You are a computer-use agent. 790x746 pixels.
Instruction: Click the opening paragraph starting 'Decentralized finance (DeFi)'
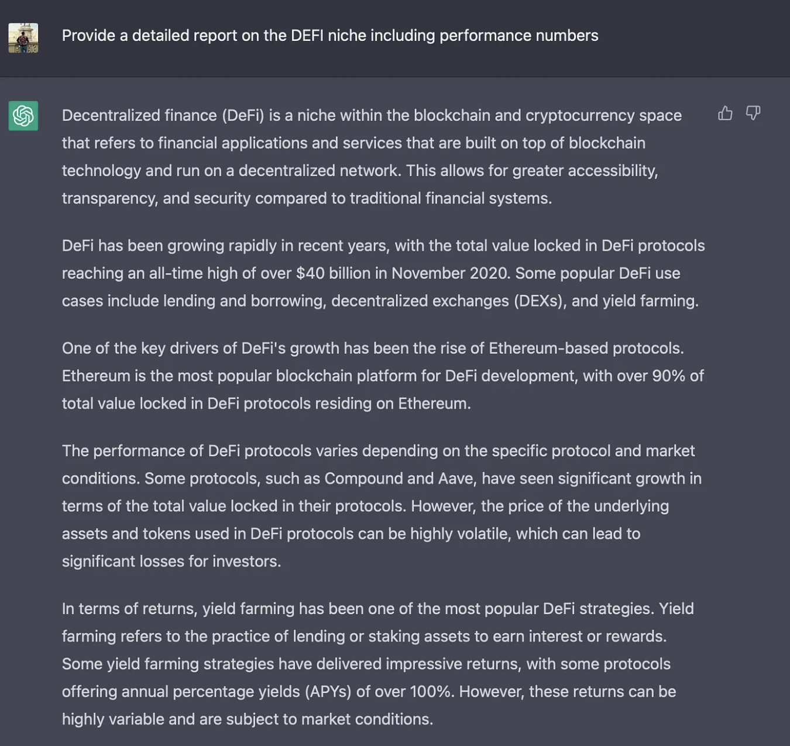[x=372, y=156]
